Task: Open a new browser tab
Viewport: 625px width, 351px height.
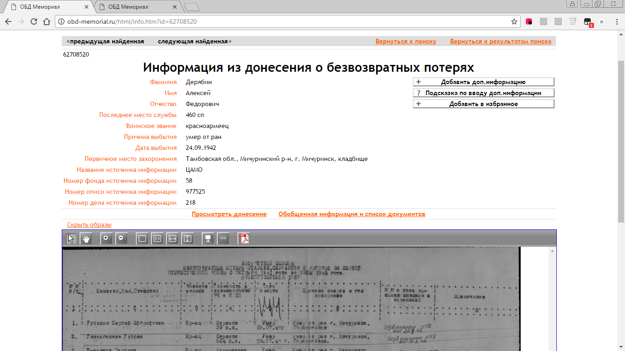Action: 191,7
